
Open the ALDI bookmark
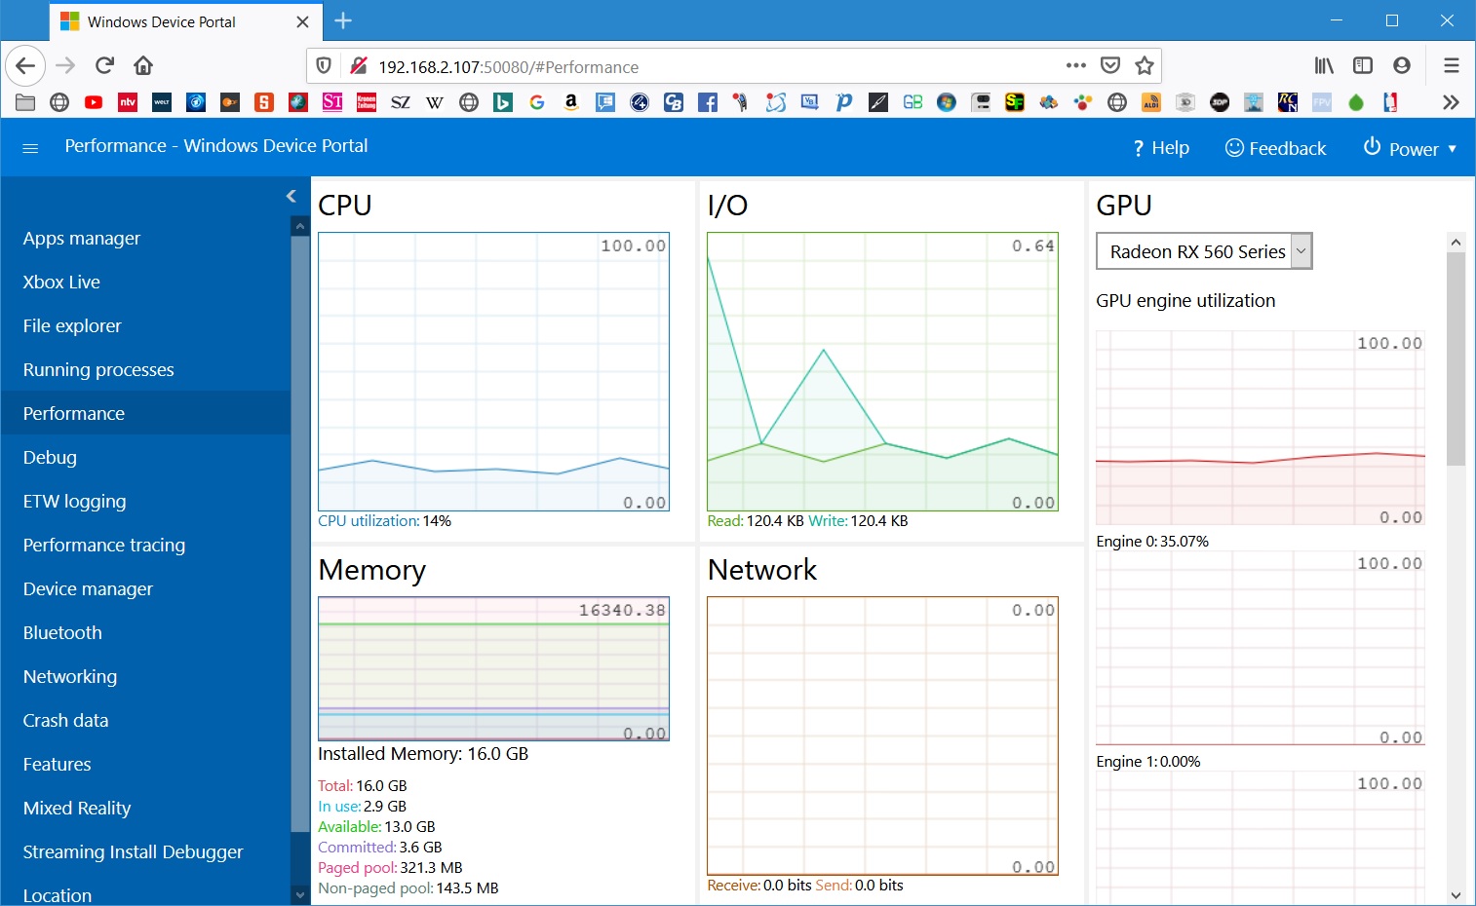(x=1151, y=102)
